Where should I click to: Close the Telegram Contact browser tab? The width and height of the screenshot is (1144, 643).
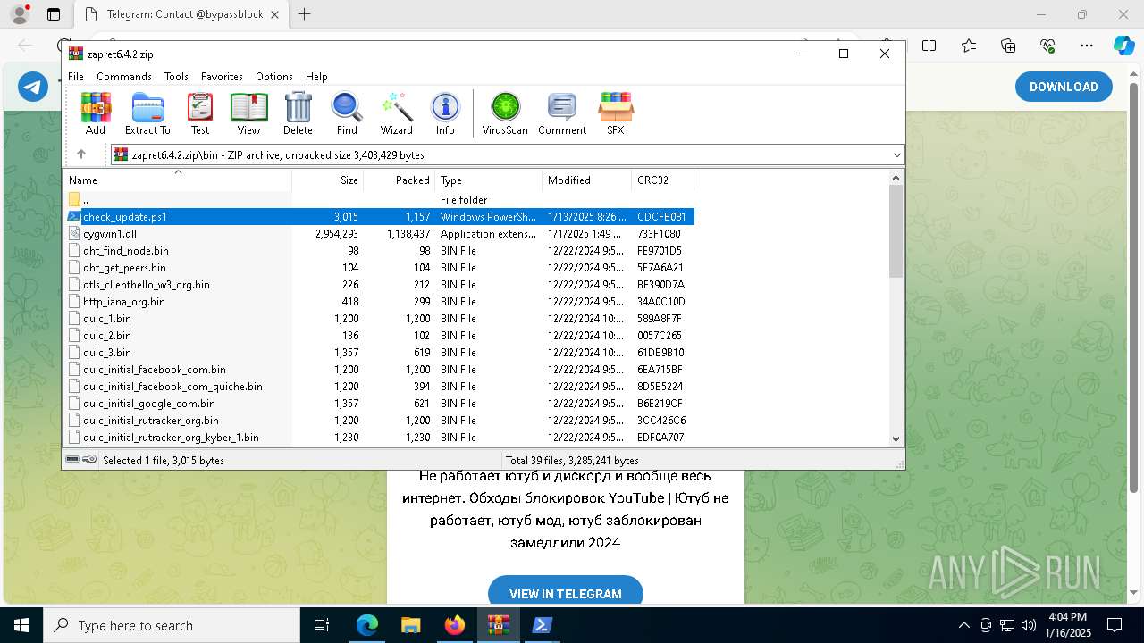[275, 14]
